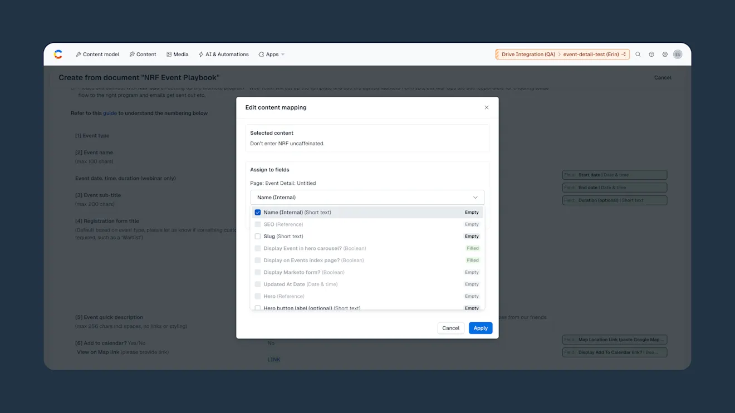Toggle the SEO (Reference) checkbox

258,224
